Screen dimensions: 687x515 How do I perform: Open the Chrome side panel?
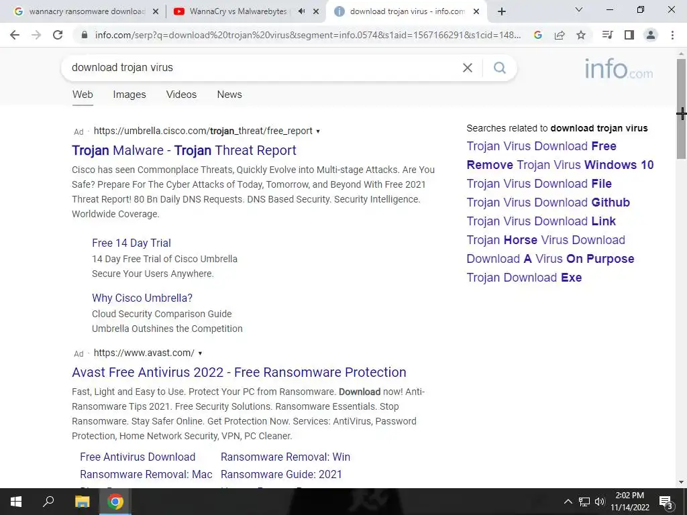[x=629, y=35]
